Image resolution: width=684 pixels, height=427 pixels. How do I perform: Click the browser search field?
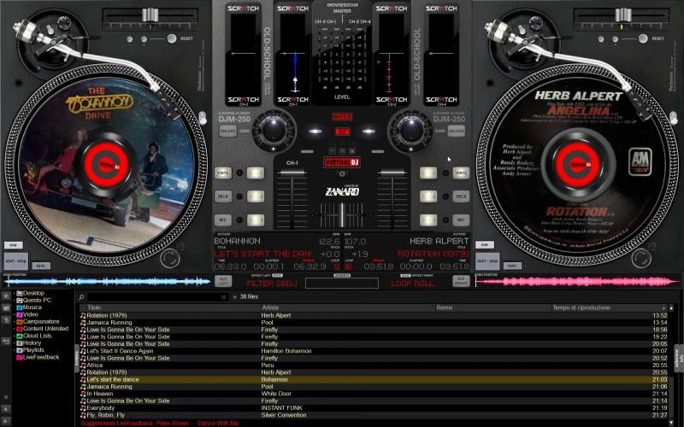(x=154, y=297)
